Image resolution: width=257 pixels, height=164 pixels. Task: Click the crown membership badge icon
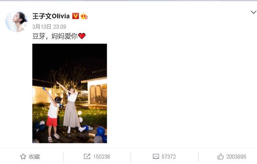coord(84,16)
